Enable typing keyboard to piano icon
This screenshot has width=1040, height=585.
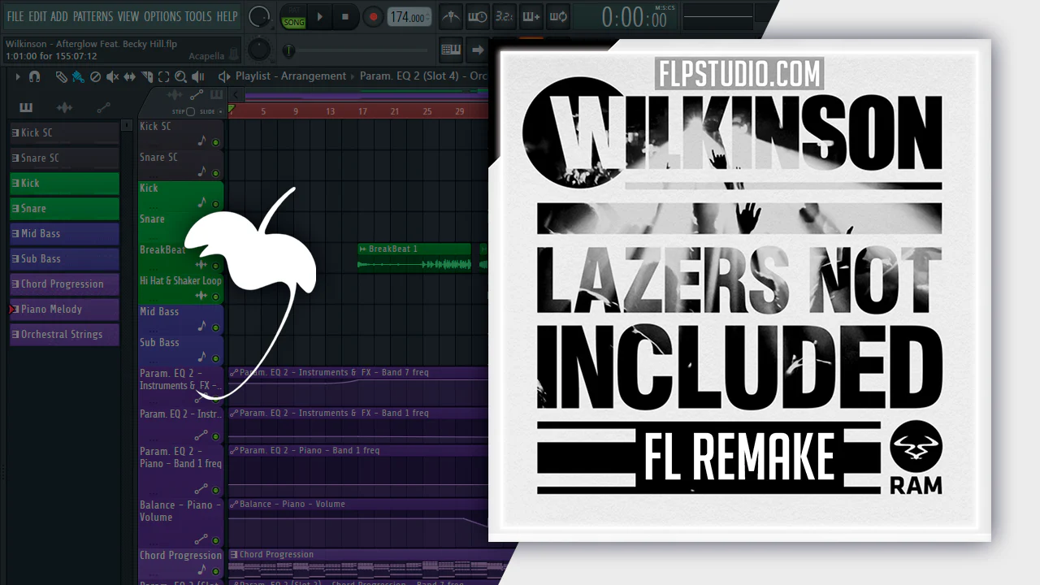pos(451,50)
